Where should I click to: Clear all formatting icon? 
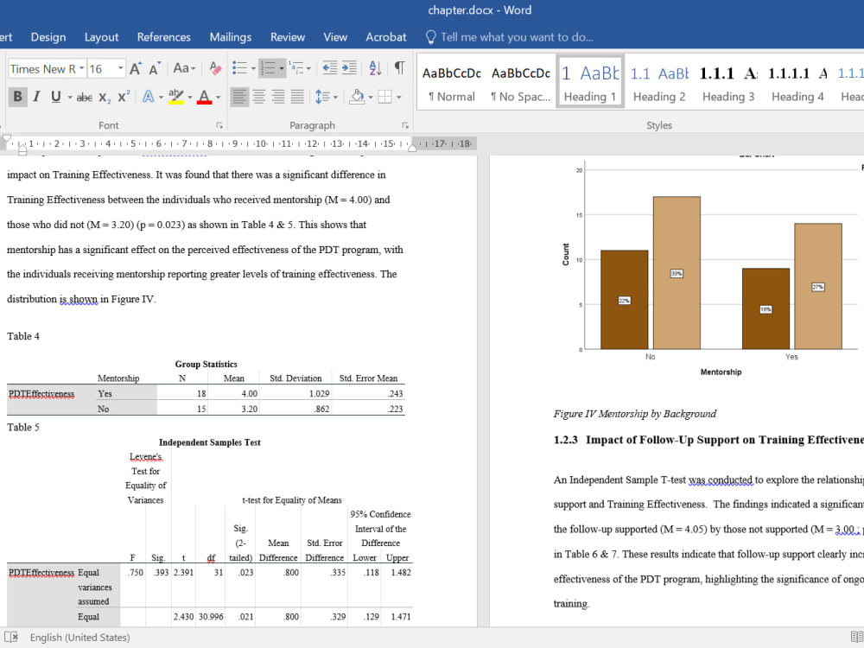pyautogui.click(x=215, y=68)
